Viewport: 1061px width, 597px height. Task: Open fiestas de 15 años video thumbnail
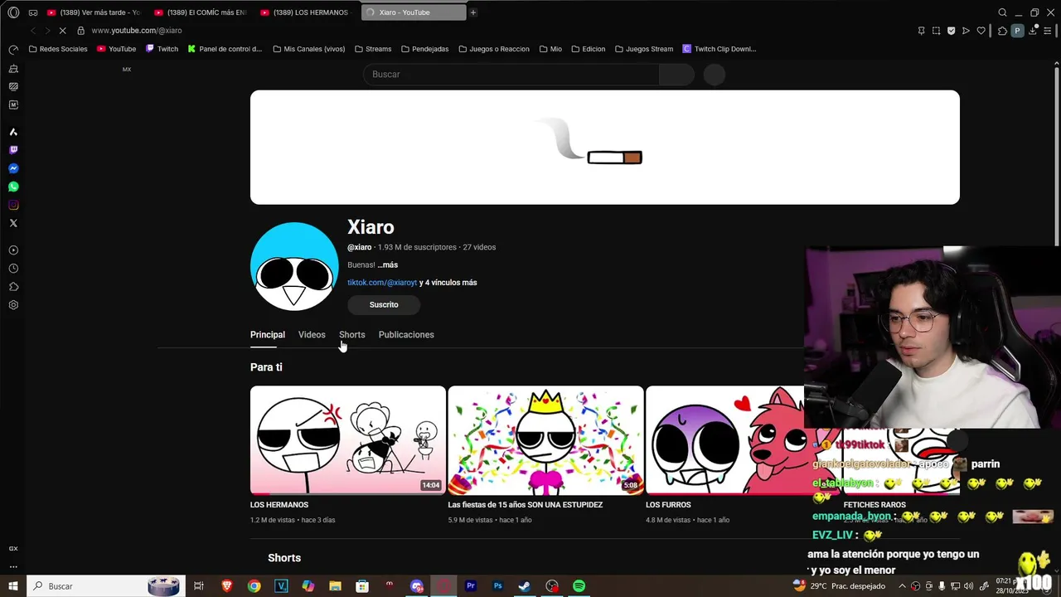pyautogui.click(x=545, y=440)
